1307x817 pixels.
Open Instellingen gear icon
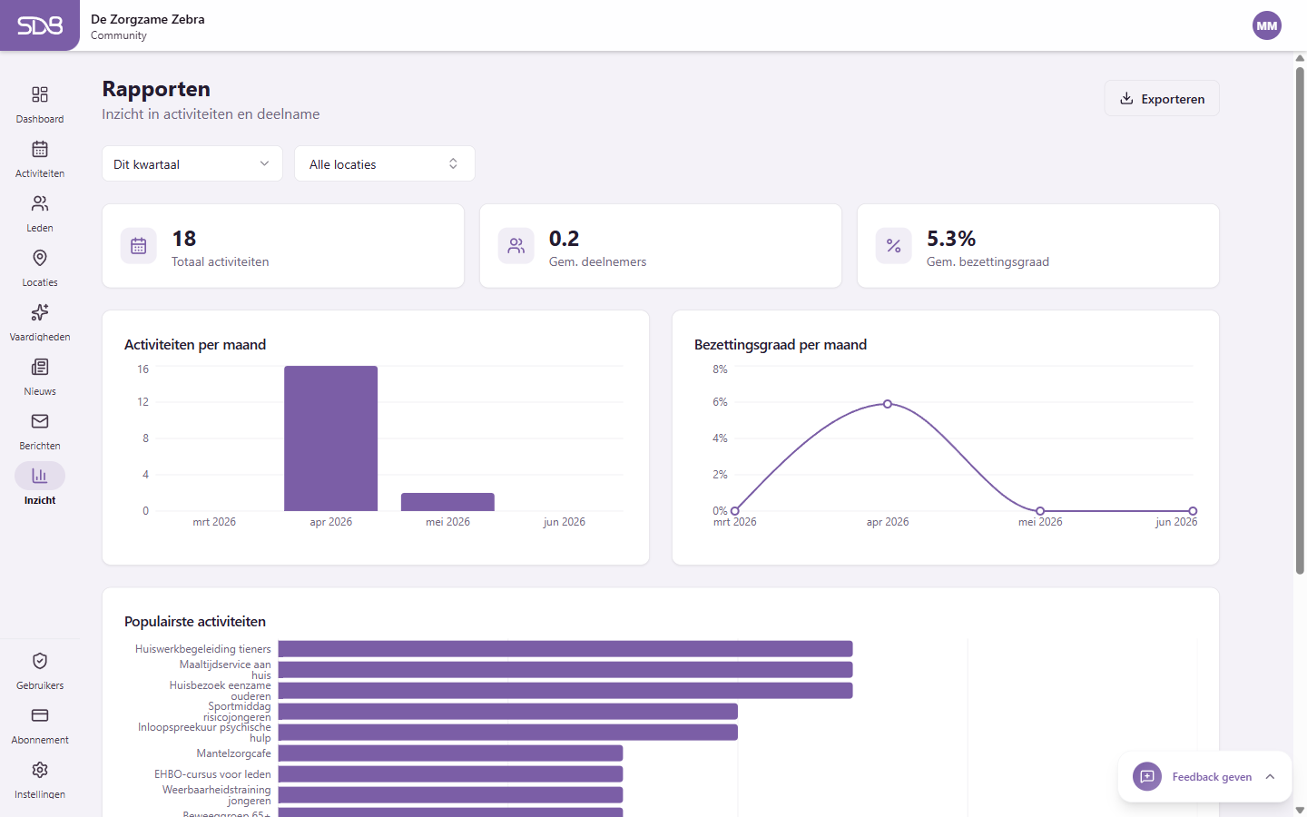[40, 771]
